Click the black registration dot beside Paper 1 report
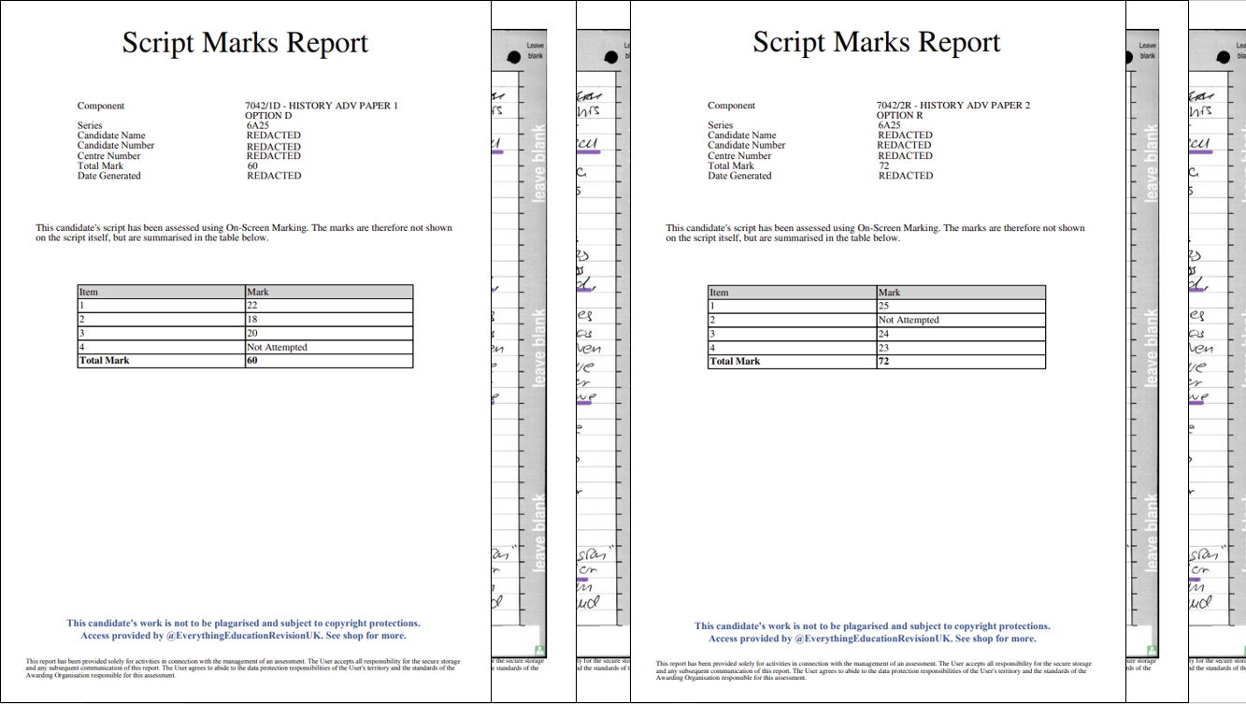The image size is (1246, 704). click(511, 59)
